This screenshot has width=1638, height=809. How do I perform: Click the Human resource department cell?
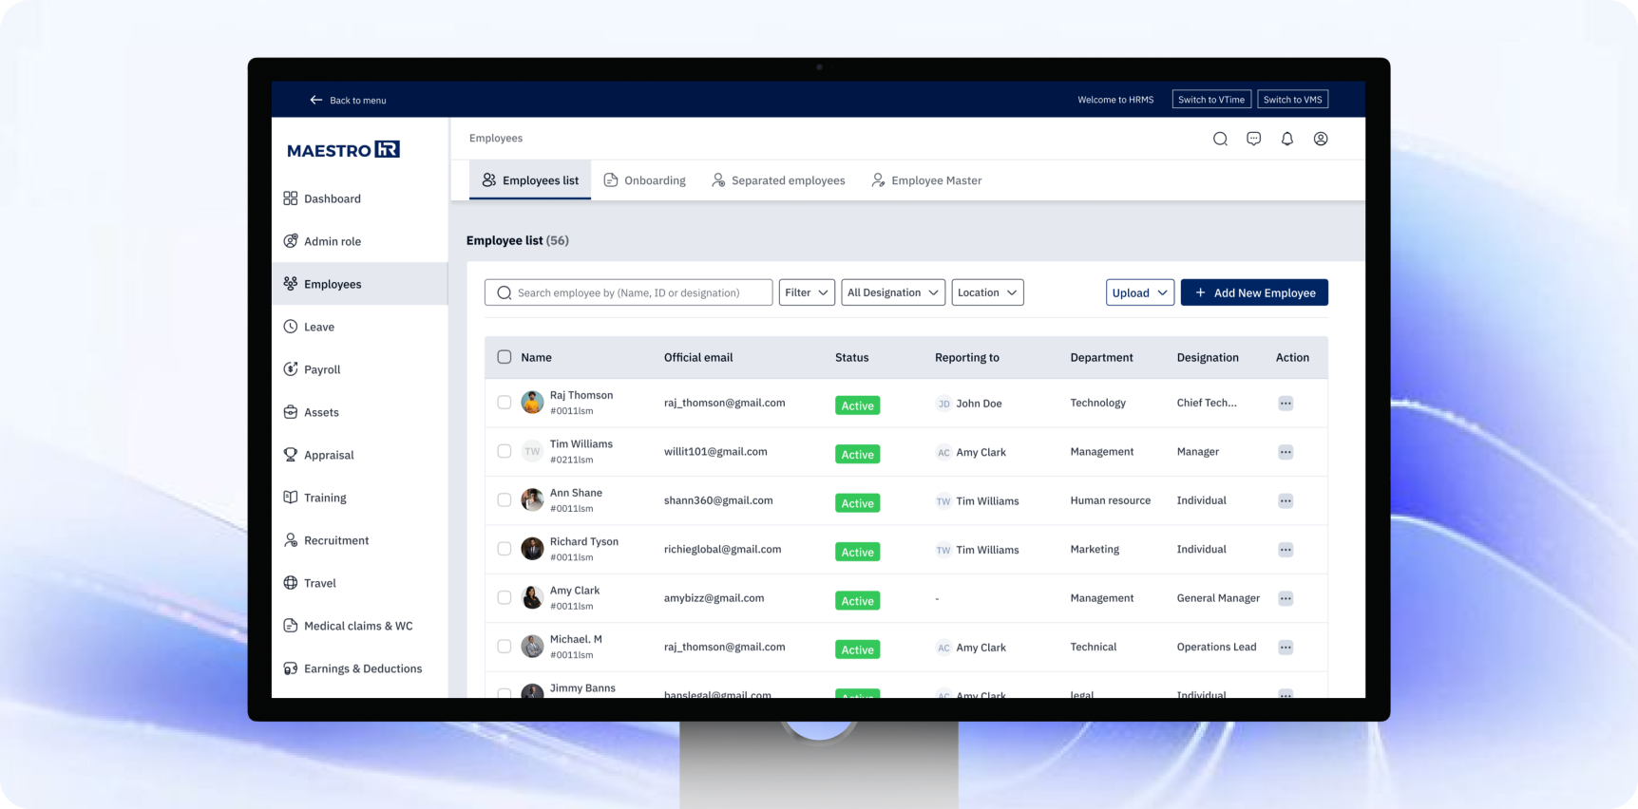coord(1111,500)
